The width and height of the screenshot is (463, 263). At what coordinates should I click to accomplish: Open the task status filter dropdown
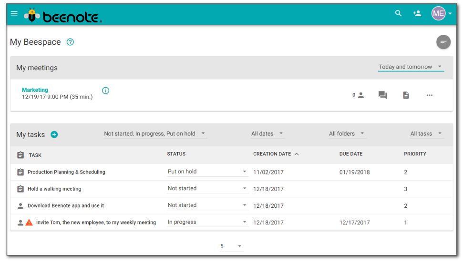point(155,134)
